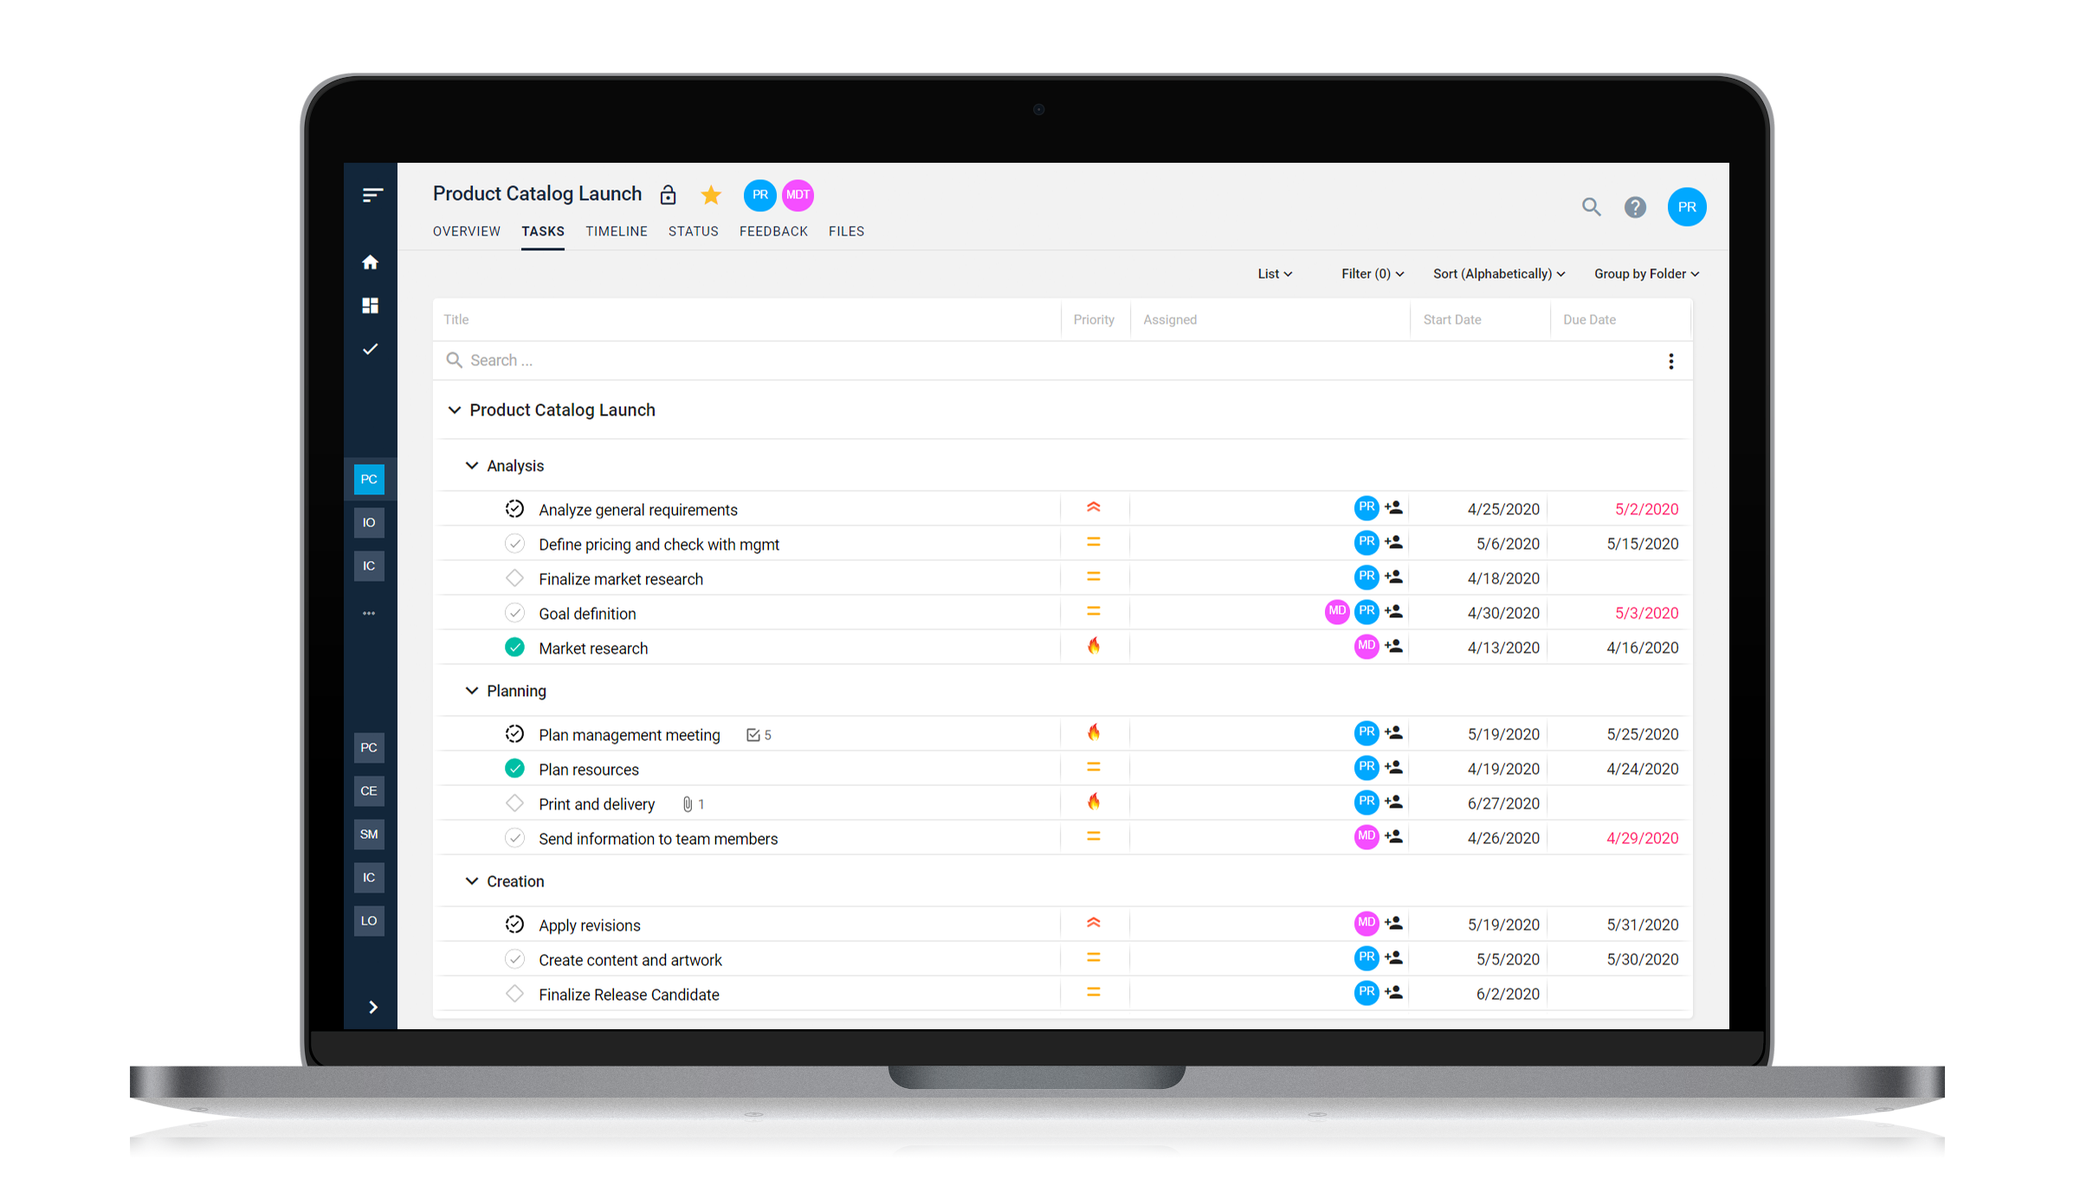Collapse the Analysis folder
The height and width of the screenshot is (1192, 2074).
point(471,466)
